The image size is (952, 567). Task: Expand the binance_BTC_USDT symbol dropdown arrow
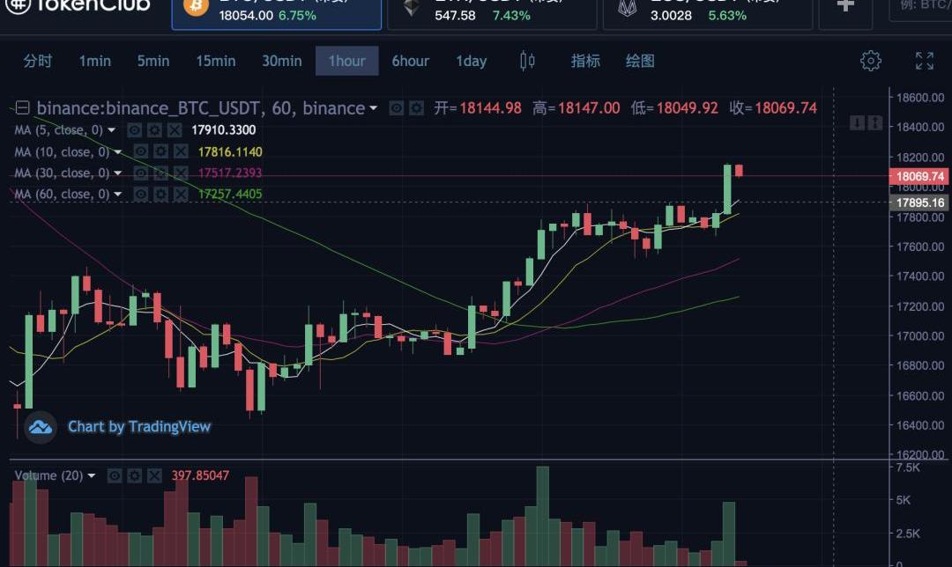point(373,108)
